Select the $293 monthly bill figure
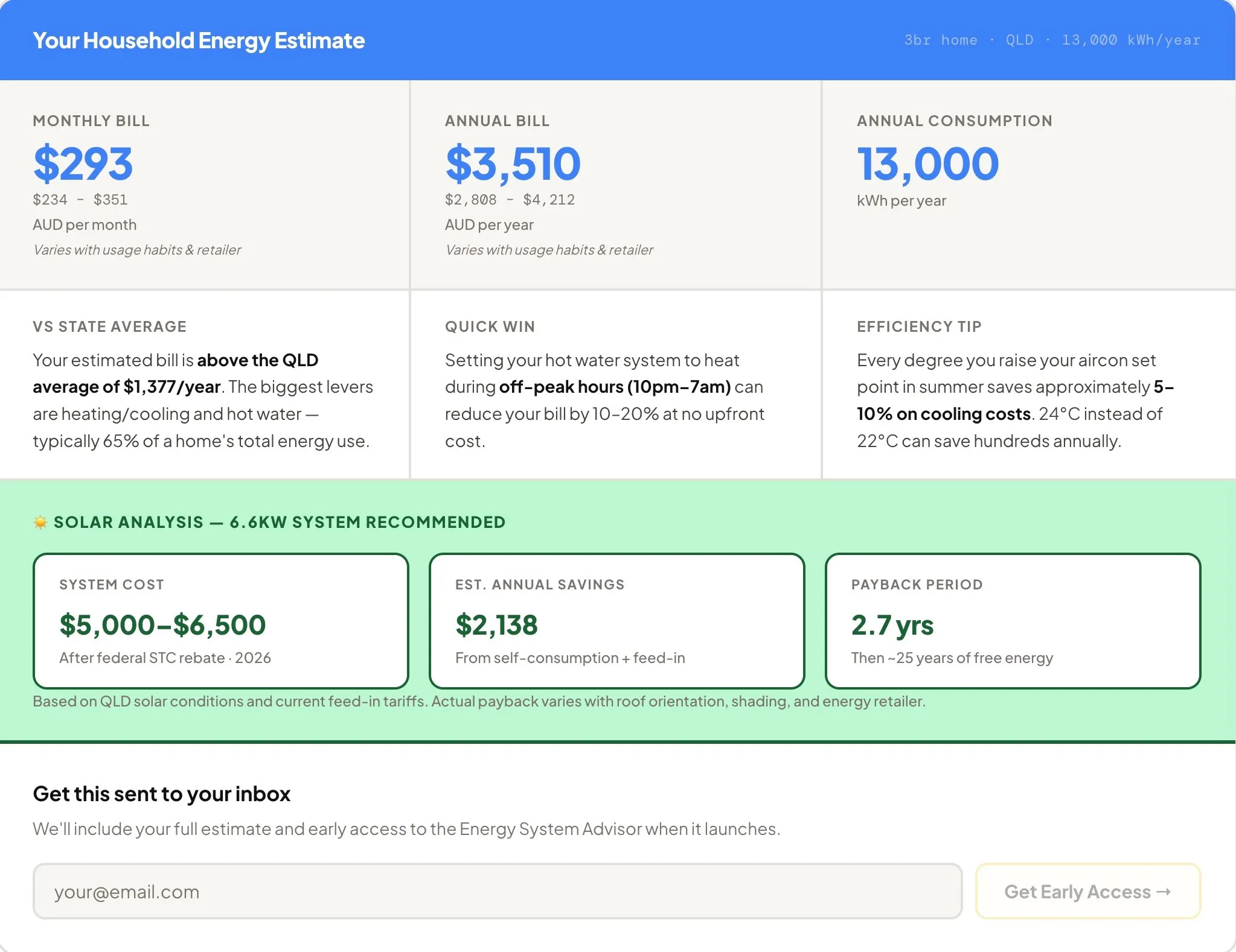 coord(83,163)
